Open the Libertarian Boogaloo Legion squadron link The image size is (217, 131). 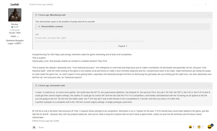[x=15, y=42]
